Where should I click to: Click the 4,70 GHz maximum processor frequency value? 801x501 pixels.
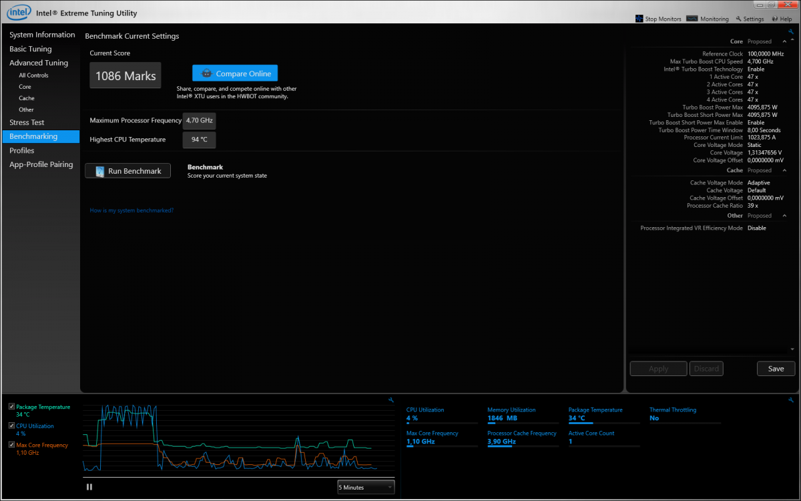coord(200,121)
